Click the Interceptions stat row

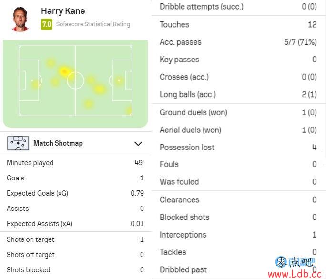[238, 235]
